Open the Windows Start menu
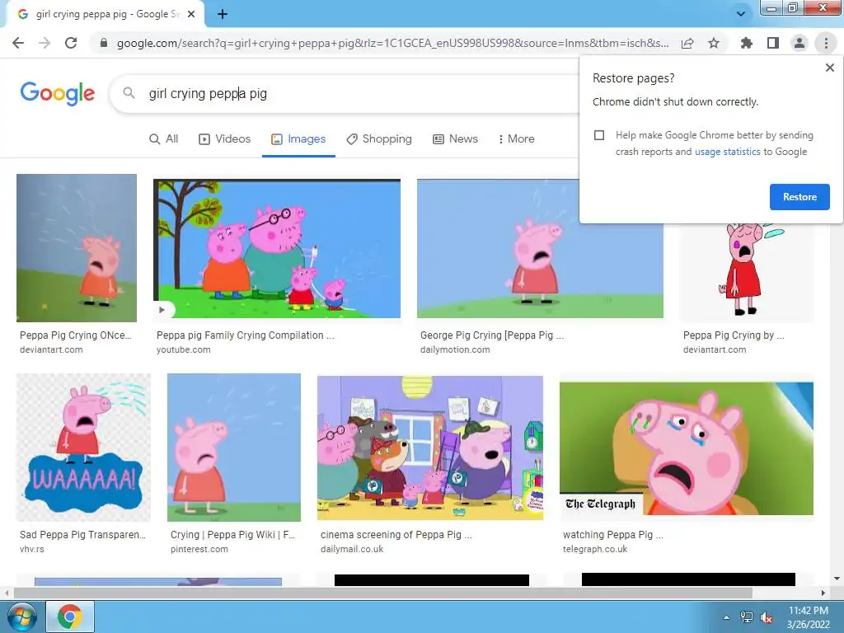This screenshot has width=844, height=633. tap(21, 617)
